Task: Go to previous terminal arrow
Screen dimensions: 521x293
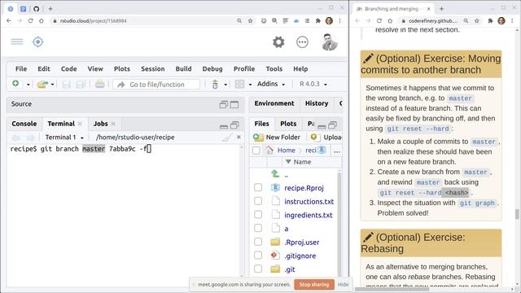Action: click(16, 138)
